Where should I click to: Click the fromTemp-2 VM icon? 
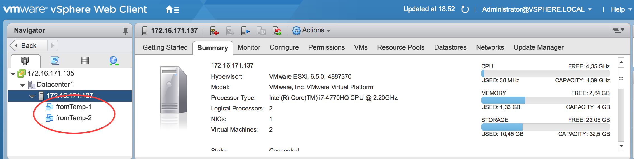coord(50,118)
